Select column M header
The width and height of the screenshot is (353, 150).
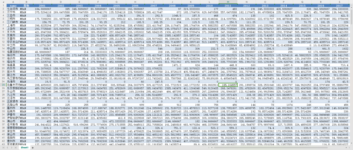228,2
